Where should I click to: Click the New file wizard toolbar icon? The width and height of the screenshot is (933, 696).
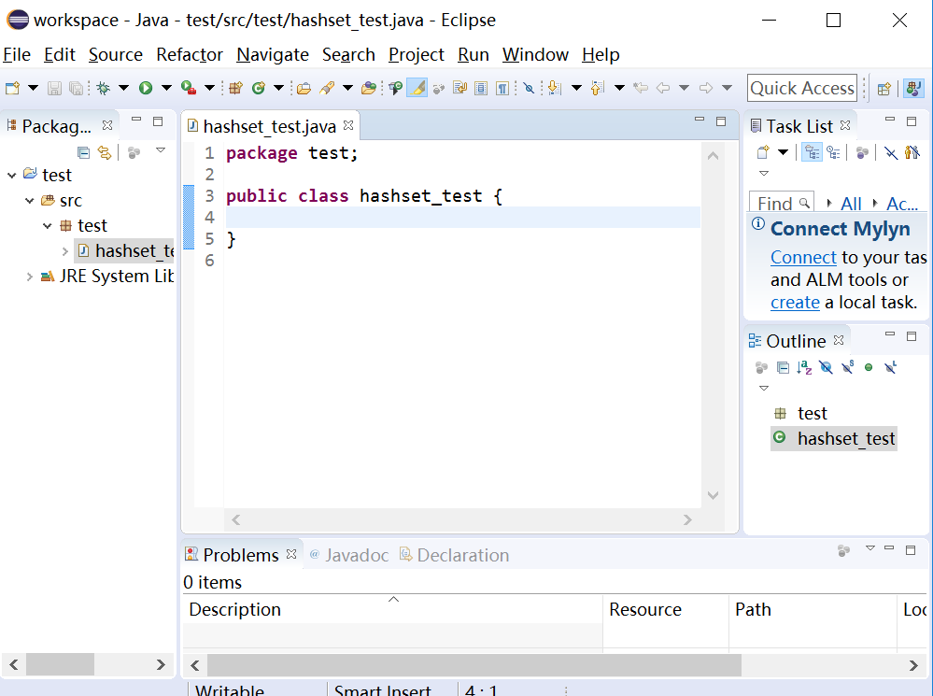(12, 88)
